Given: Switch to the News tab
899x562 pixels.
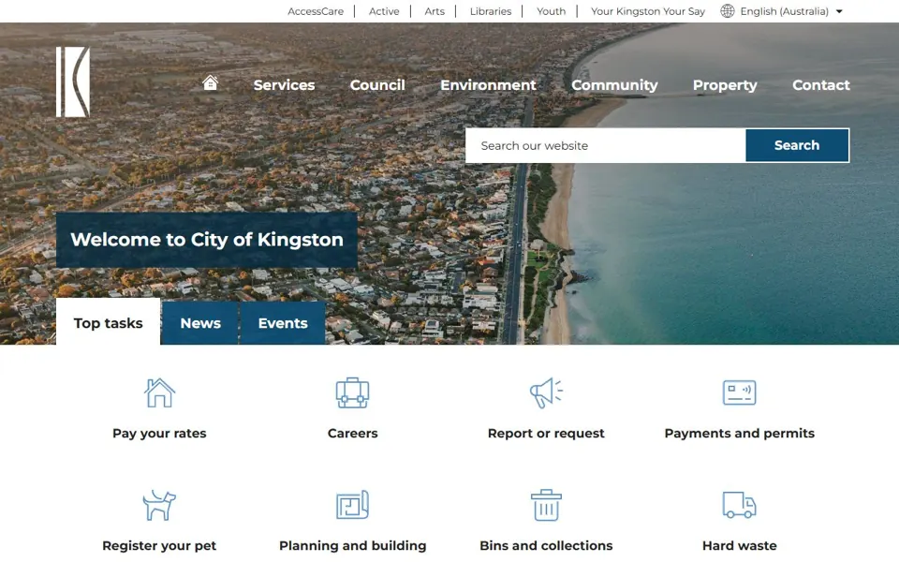Looking at the screenshot, I should point(200,323).
